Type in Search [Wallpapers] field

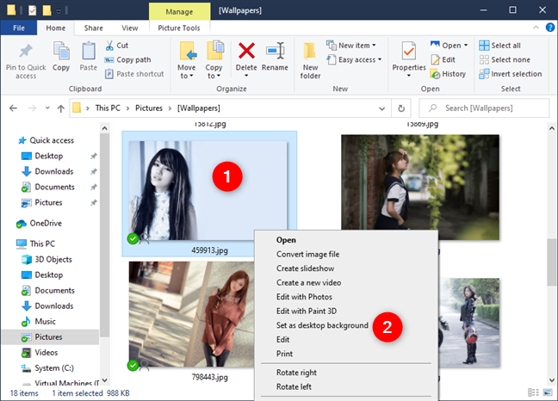pyautogui.click(x=491, y=108)
